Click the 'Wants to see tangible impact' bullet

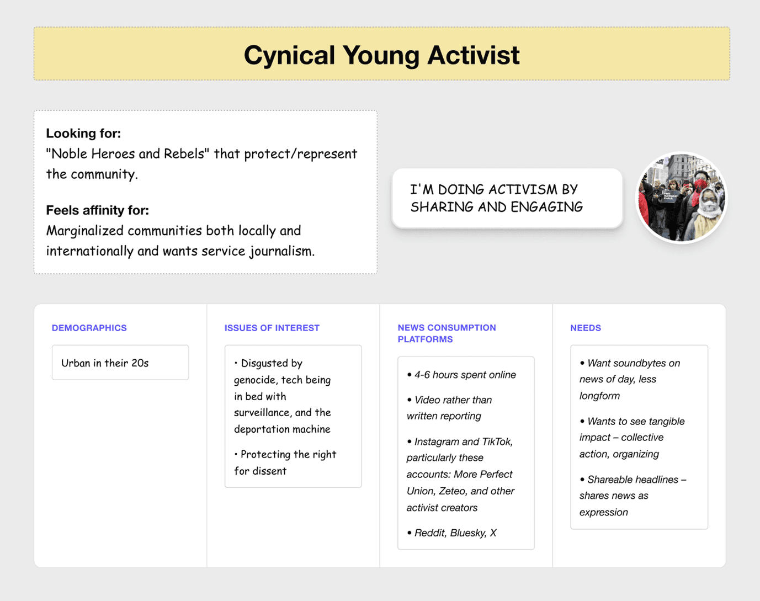click(632, 438)
